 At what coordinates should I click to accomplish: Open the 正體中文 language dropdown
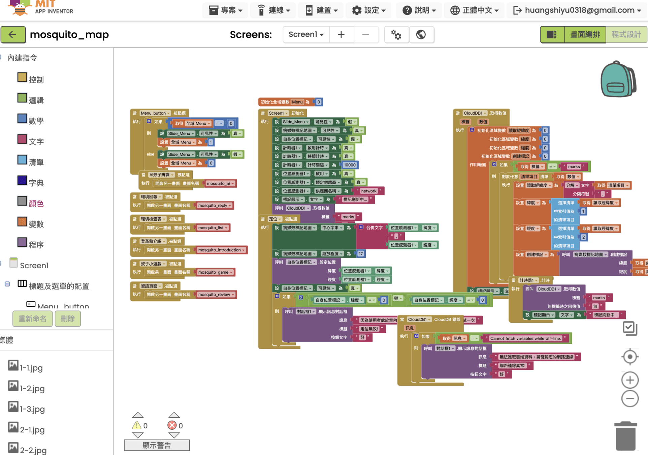point(474,10)
